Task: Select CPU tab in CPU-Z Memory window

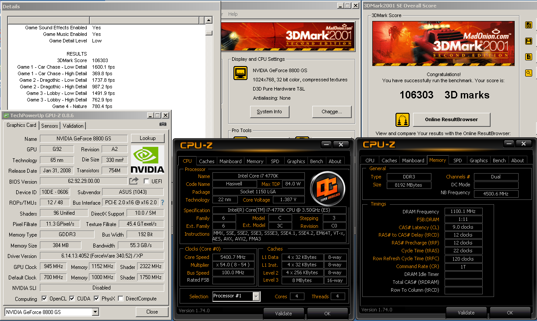Action: tap(370, 160)
